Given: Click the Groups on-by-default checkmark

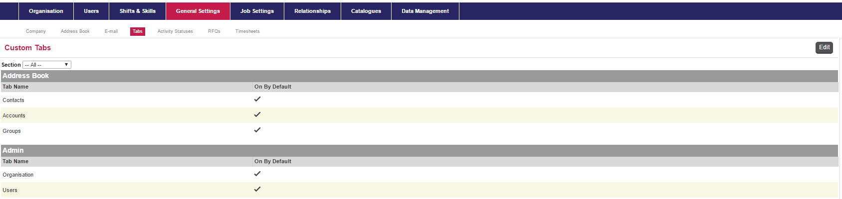Looking at the screenshot, I should (x=257, y=130).
